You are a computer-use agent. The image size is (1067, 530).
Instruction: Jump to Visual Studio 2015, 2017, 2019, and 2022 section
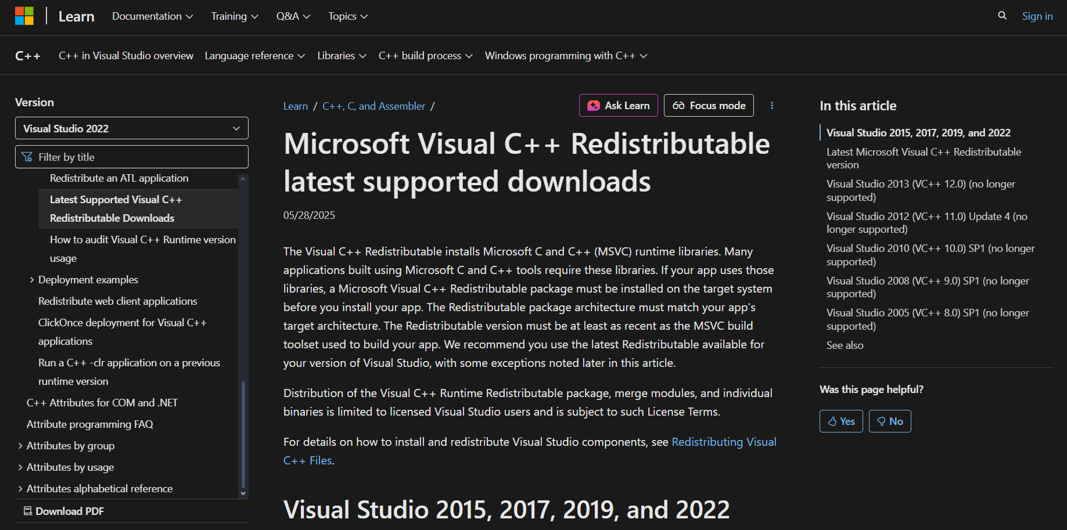pyautogui.click(x=918, y=133)
